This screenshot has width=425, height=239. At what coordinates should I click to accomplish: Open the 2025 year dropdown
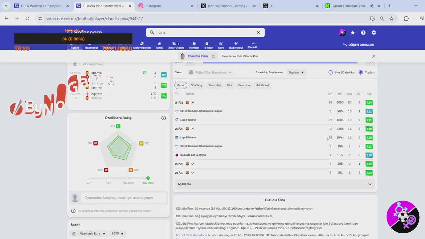[x=118, y=234]
